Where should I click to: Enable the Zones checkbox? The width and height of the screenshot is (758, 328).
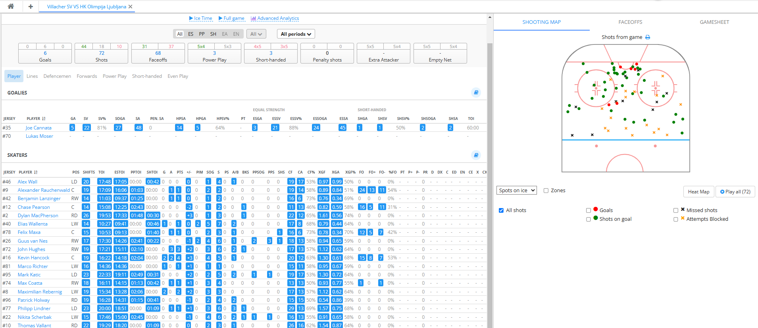click(x=546, y=191)
